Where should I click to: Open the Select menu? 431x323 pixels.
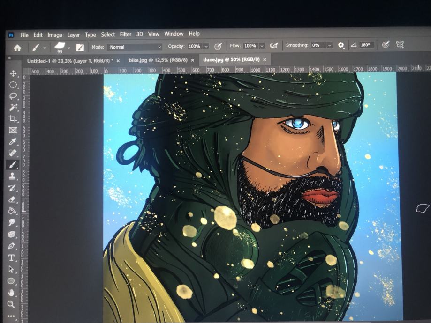(x=108, y=34)
